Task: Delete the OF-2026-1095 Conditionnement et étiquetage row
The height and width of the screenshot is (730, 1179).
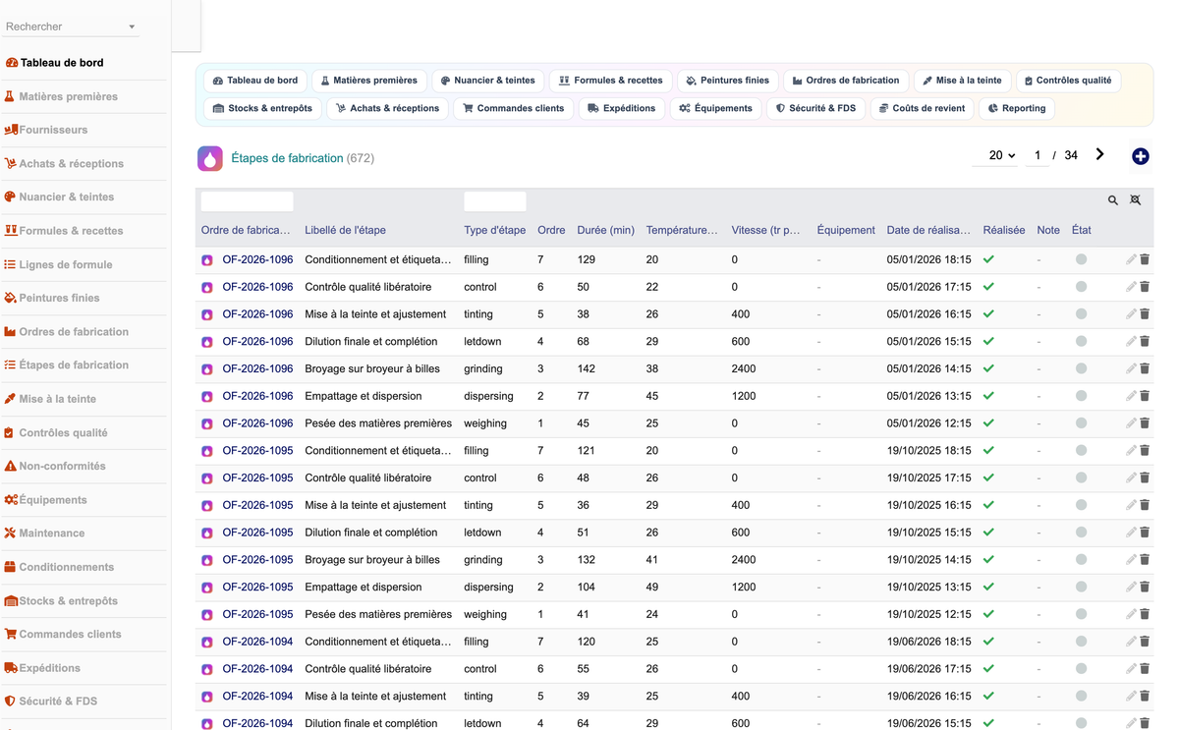Action: click(x=1145, y=450)
